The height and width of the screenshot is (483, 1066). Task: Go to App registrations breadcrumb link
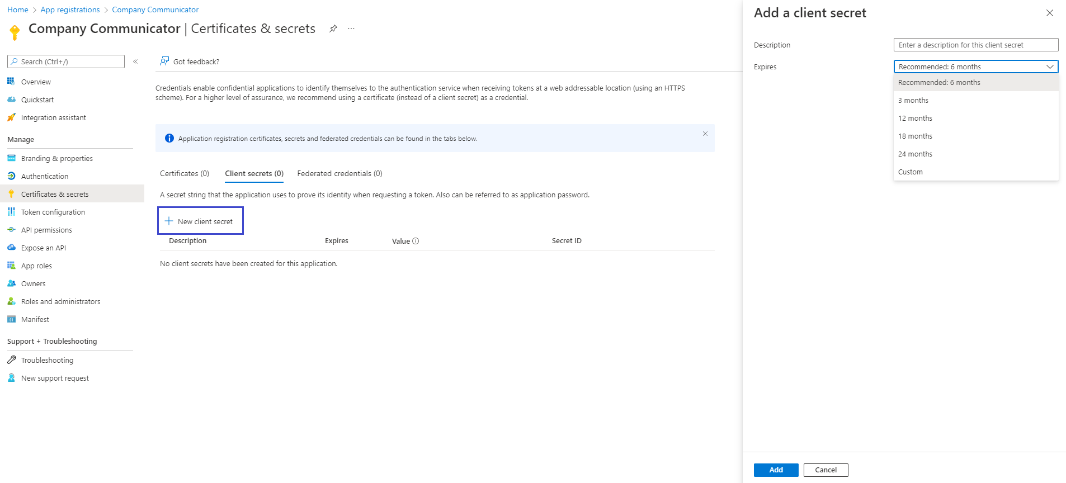coord(70,10)
